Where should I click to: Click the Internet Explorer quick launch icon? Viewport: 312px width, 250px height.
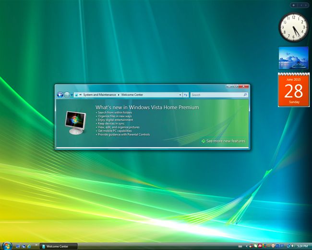click(29, 246)
